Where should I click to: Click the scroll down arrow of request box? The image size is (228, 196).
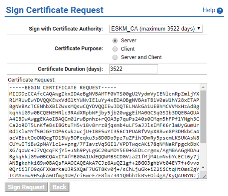tap(203, 168)
